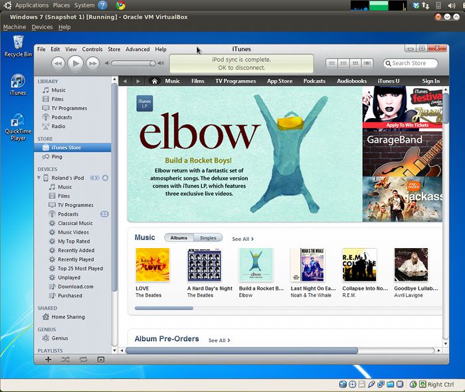The image size is (465, 392).
Task: Switch to the Podcasts store tab
Action: click(314, 81)
